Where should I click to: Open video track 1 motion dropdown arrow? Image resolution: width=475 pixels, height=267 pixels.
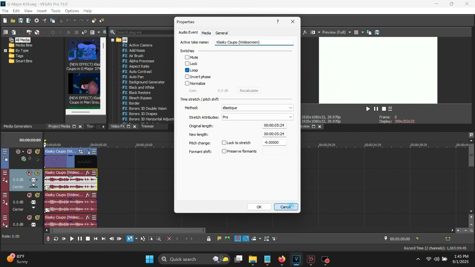23,152
